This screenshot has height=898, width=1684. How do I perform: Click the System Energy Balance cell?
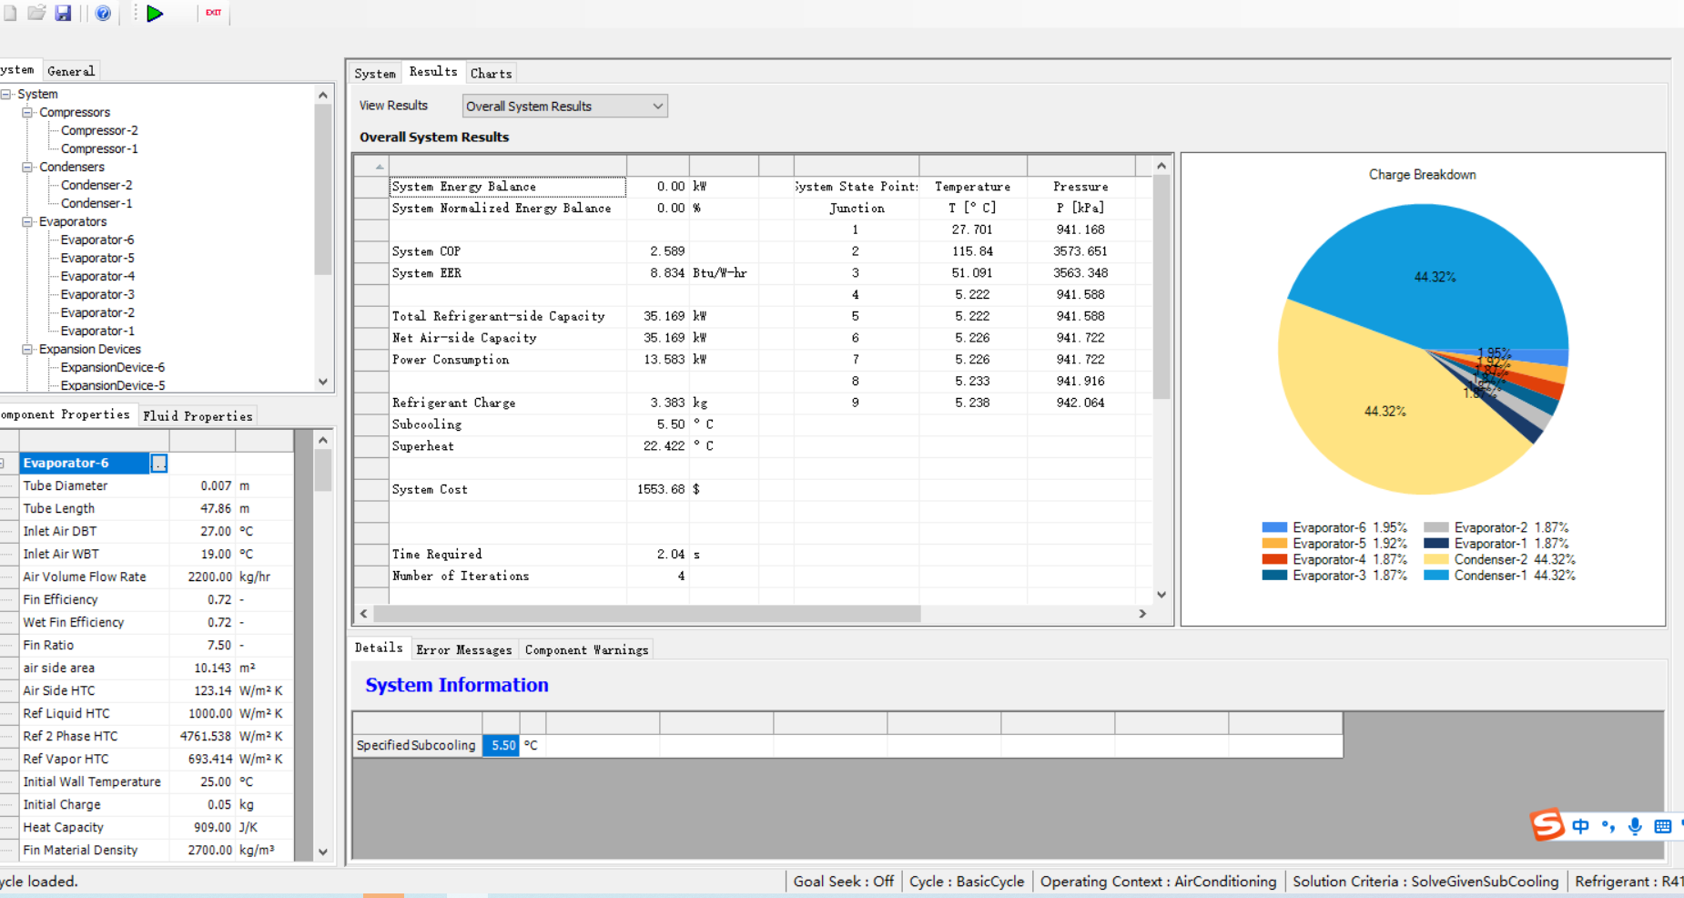[x=508, y=187]
